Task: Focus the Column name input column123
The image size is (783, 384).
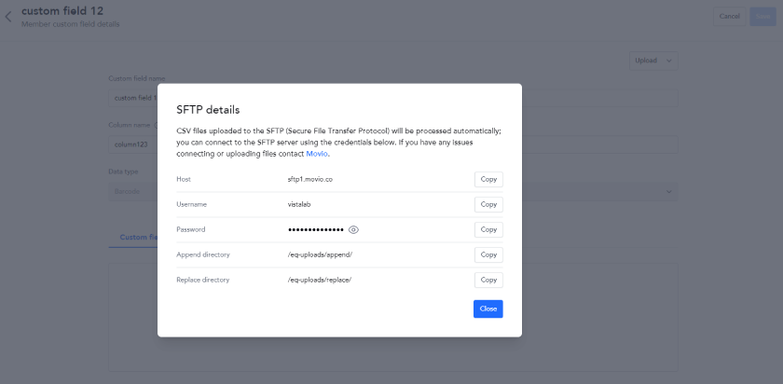Action: (393, 144)
